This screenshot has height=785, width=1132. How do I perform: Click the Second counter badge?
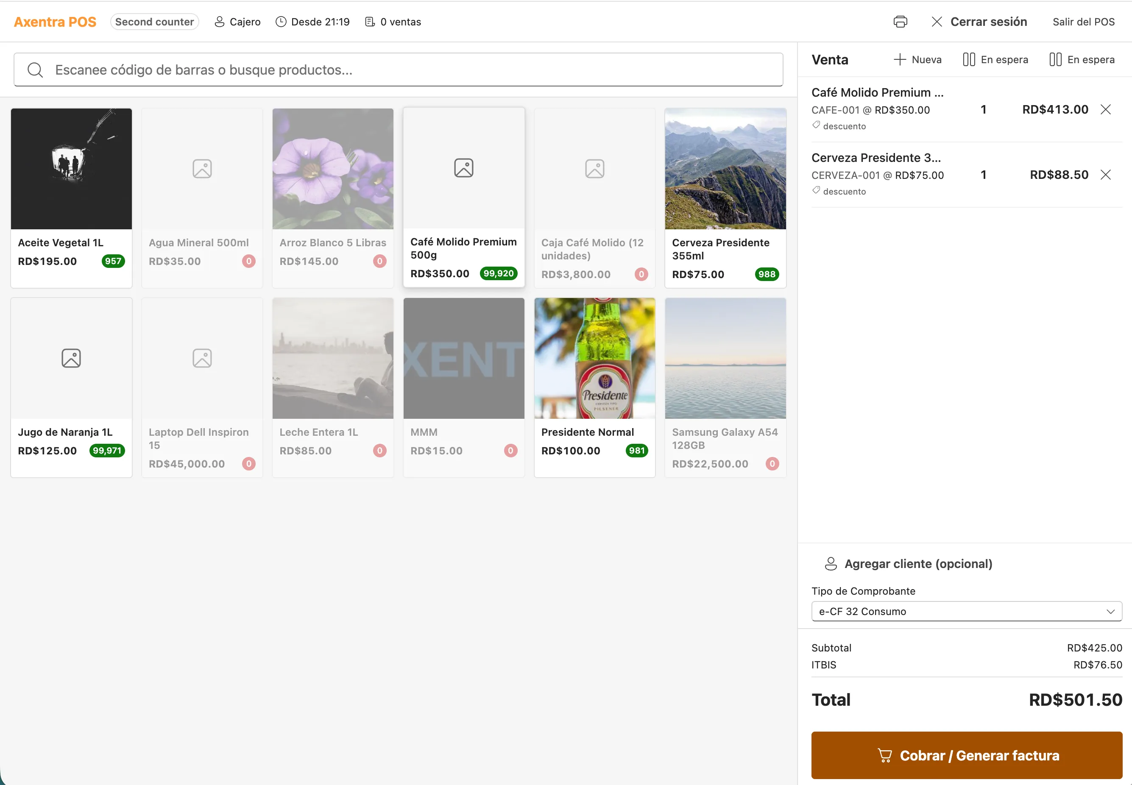(154, 22)
